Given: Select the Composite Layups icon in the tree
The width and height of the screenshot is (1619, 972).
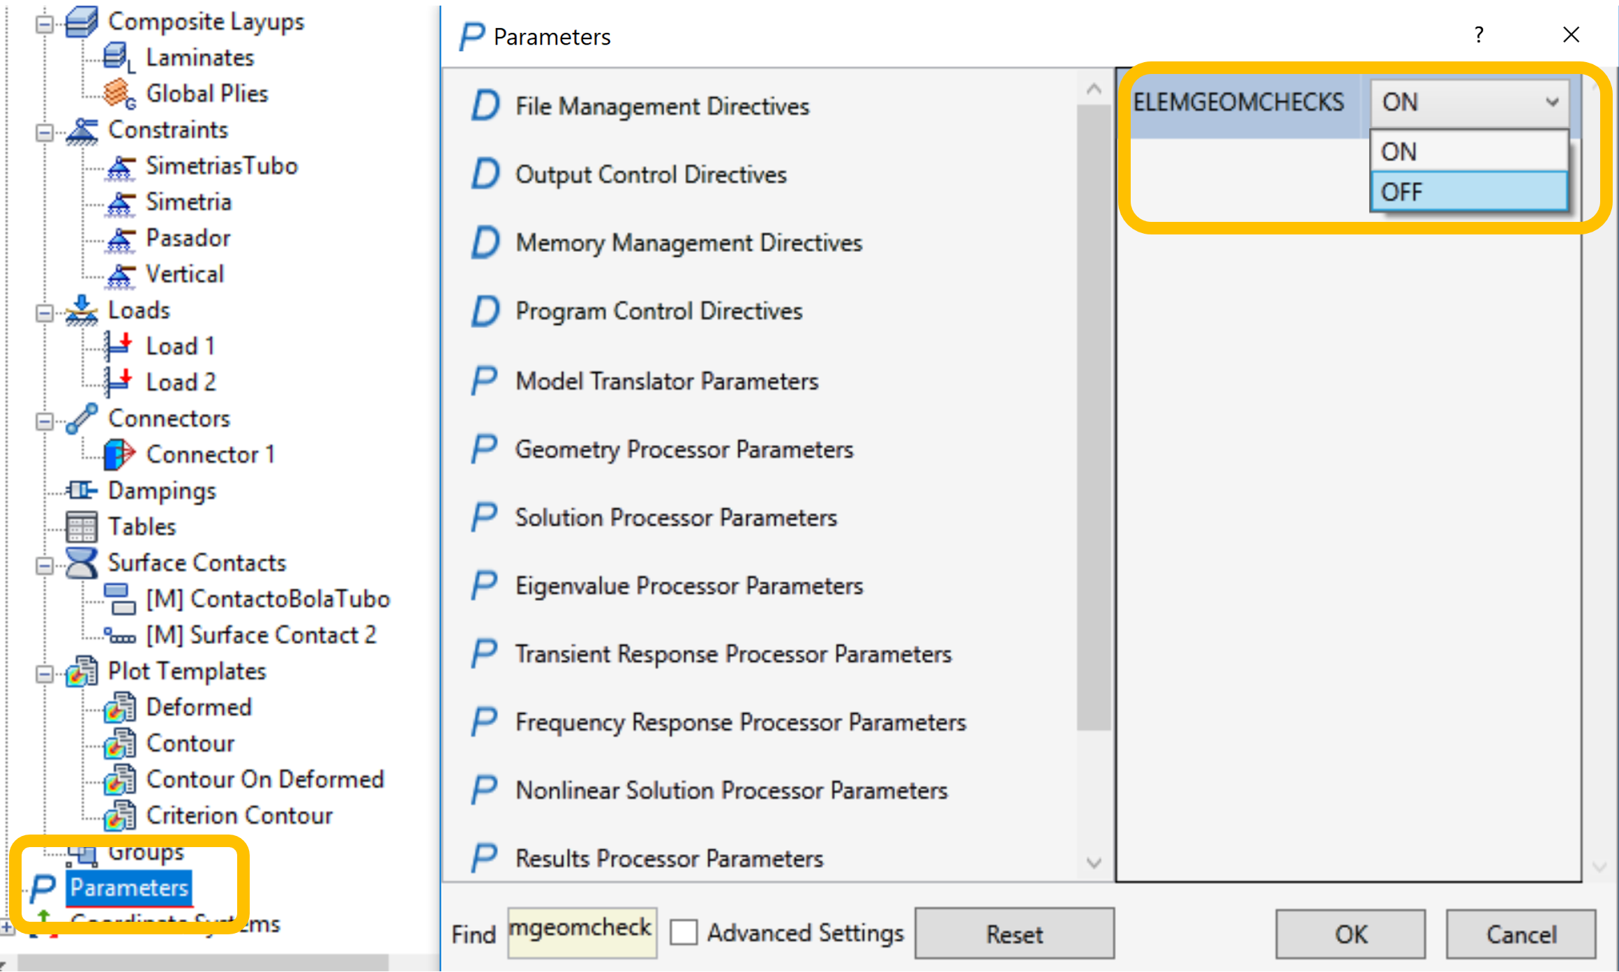Looking at the screenshot, I should pyautogui.click(x=82, y=21).
